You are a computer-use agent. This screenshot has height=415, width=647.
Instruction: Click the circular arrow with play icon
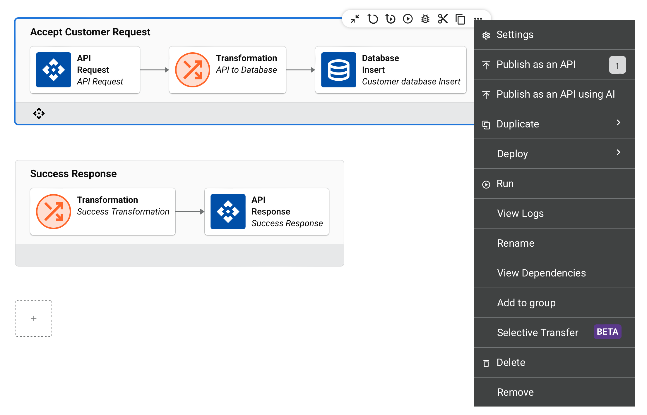click(390, 19)
